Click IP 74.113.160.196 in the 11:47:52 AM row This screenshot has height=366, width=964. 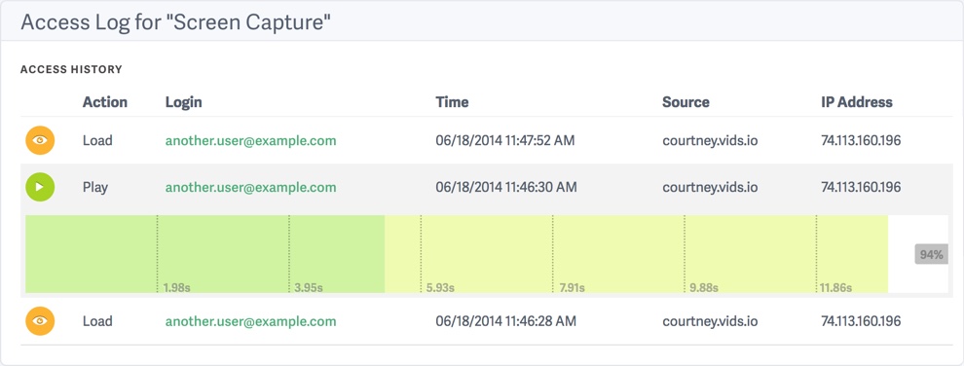click(861, 140)
